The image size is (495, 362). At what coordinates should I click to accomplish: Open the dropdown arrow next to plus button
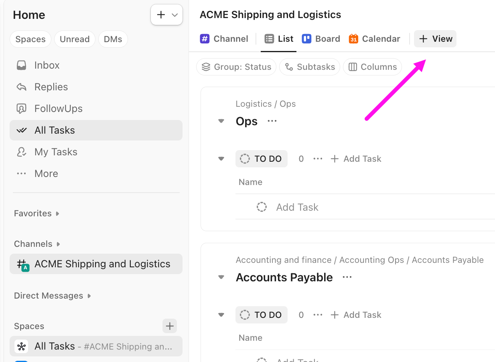174,14
